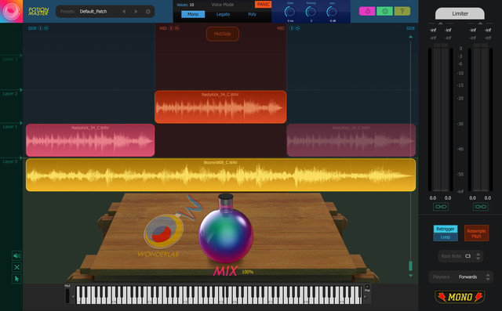
Task: Click left meter threshold triangle marker
Action: pyautogui.click(x=441, y=24)
